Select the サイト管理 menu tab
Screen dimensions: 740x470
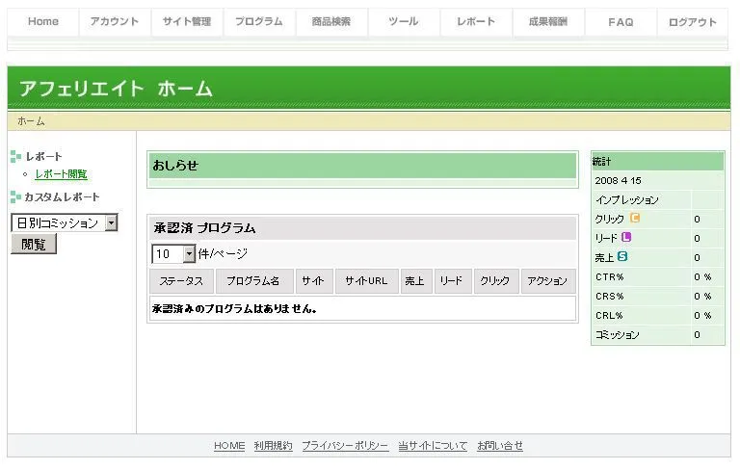point(187,22)
